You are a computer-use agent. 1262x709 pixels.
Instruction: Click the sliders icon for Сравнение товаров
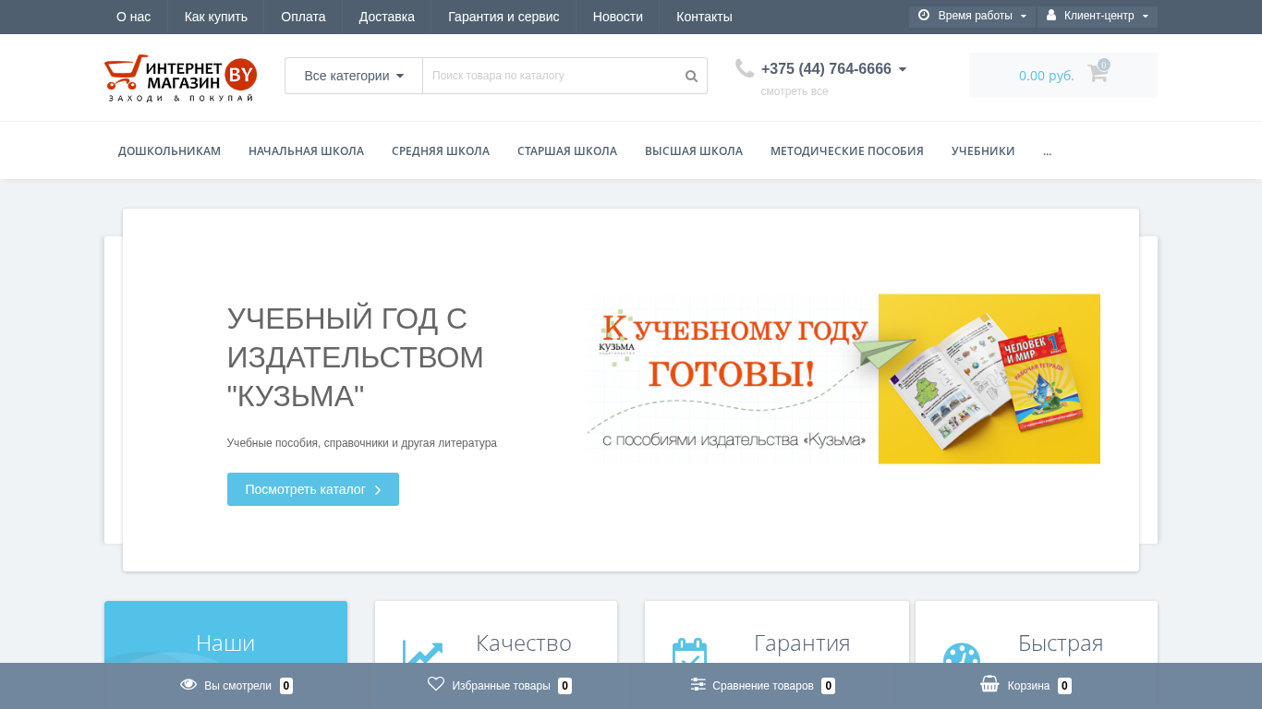(698, 685)
